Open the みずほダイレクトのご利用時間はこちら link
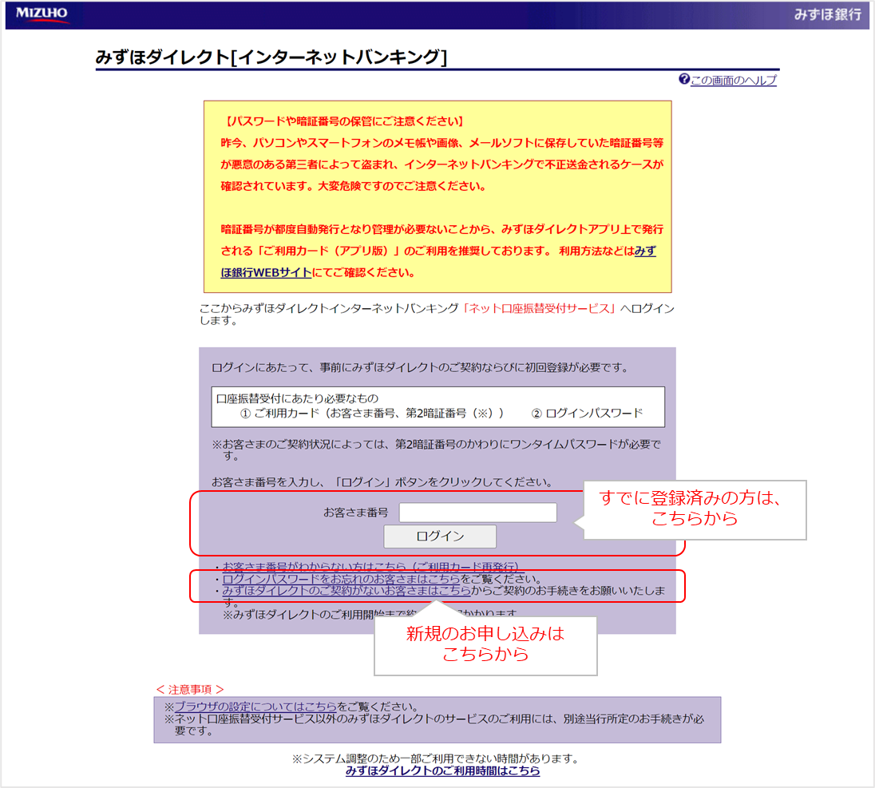Screen dimensions: 875x788 pyautogui.click(x=442, y=771)
